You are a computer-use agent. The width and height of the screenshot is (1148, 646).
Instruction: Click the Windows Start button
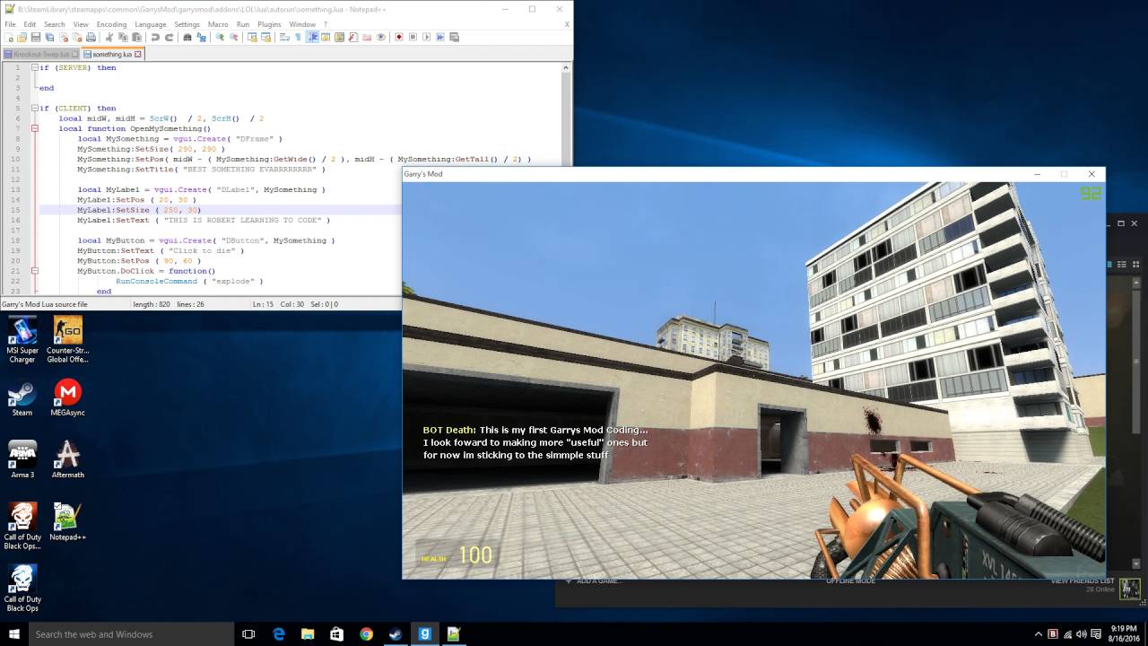13,633
